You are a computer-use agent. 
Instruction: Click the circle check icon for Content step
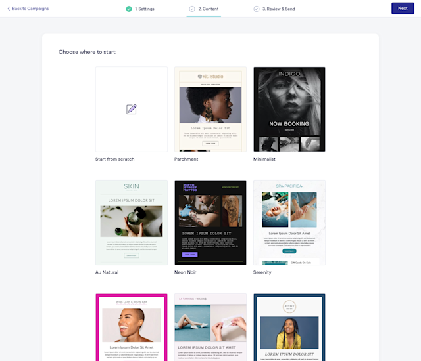click(x=192, y=9)
